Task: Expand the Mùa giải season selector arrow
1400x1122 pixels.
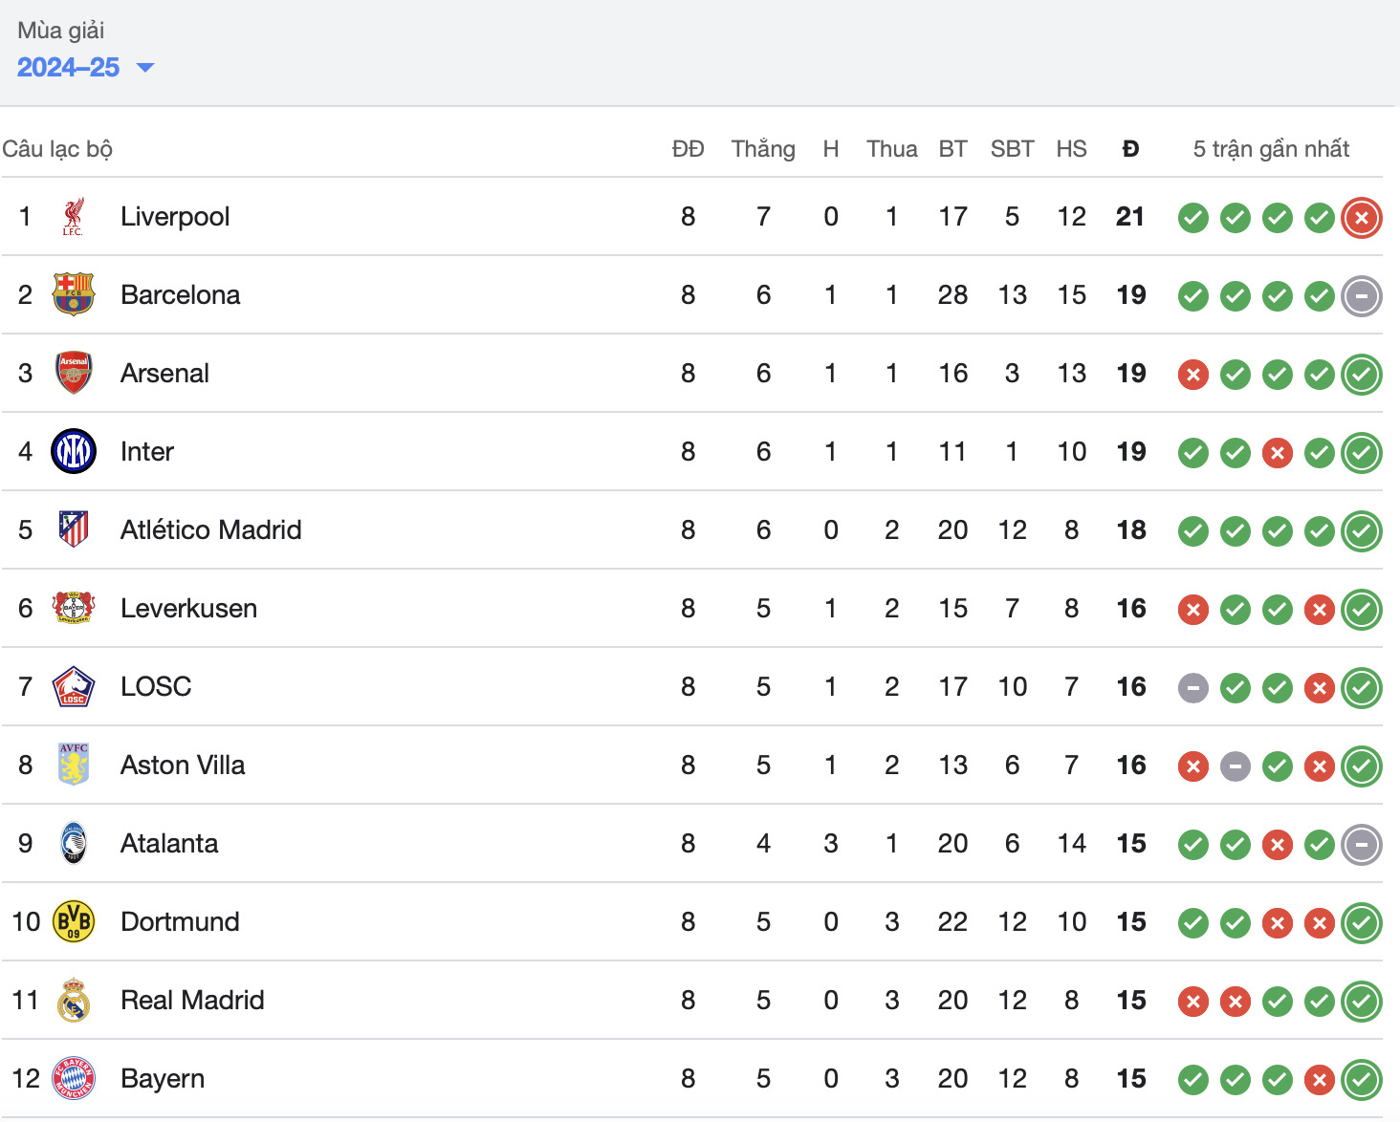Action: pyautogui.click(x=144, y=68)
